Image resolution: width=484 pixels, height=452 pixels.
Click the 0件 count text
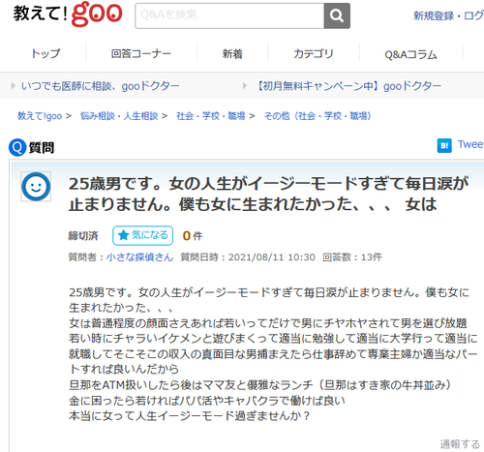[x=193, y=236]
